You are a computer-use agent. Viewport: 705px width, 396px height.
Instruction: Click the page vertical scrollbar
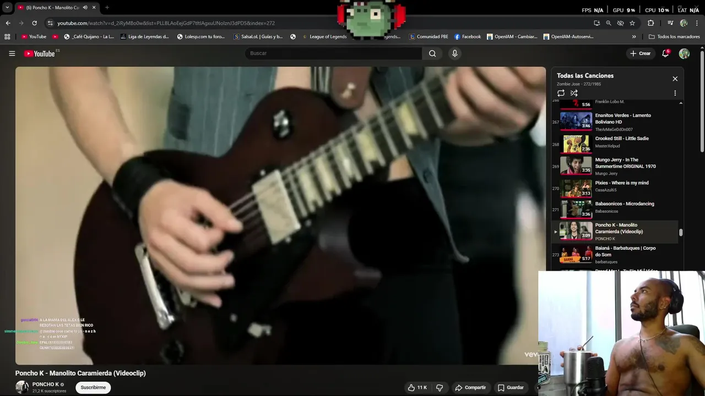click(x=702, y=102)
